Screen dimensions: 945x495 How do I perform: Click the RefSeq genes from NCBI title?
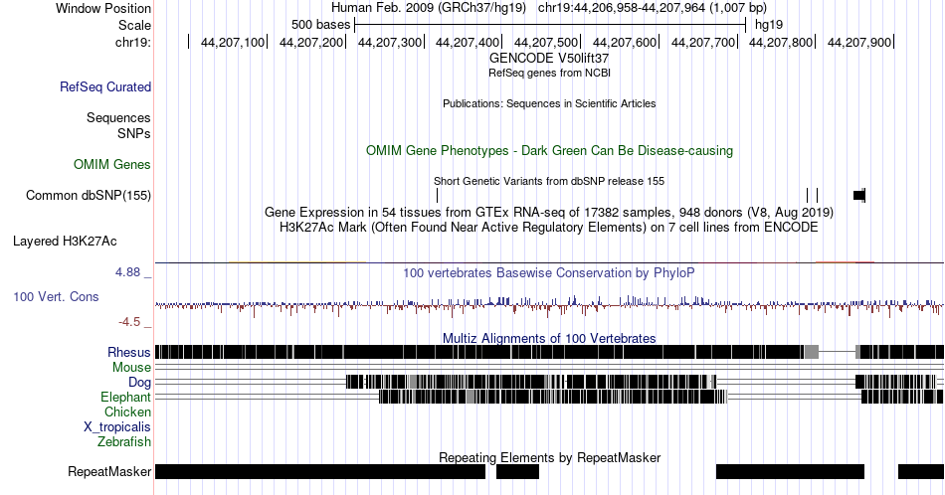click(549, 73)
